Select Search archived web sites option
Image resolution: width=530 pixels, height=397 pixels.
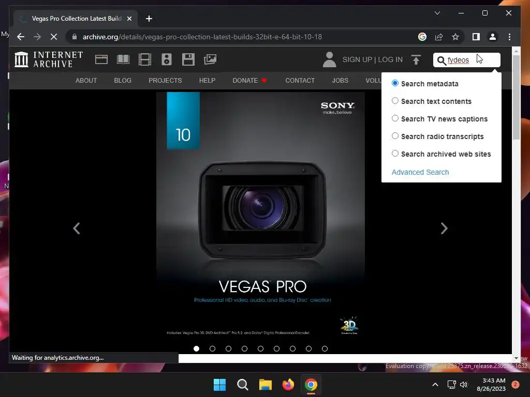395,153
